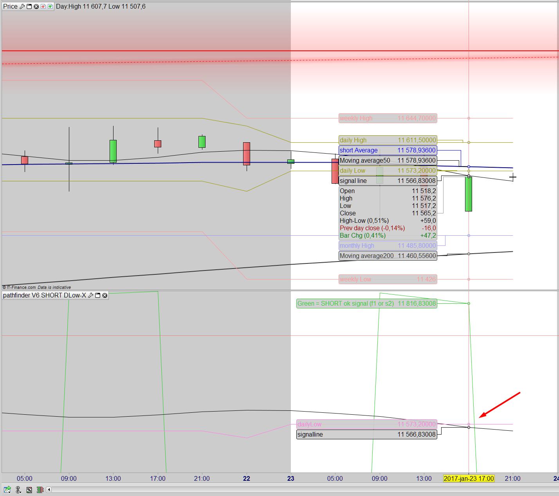Click the Bar Chg (0,41%) row
Viewport: 559px width, 496px height.
tap(388, 235)
